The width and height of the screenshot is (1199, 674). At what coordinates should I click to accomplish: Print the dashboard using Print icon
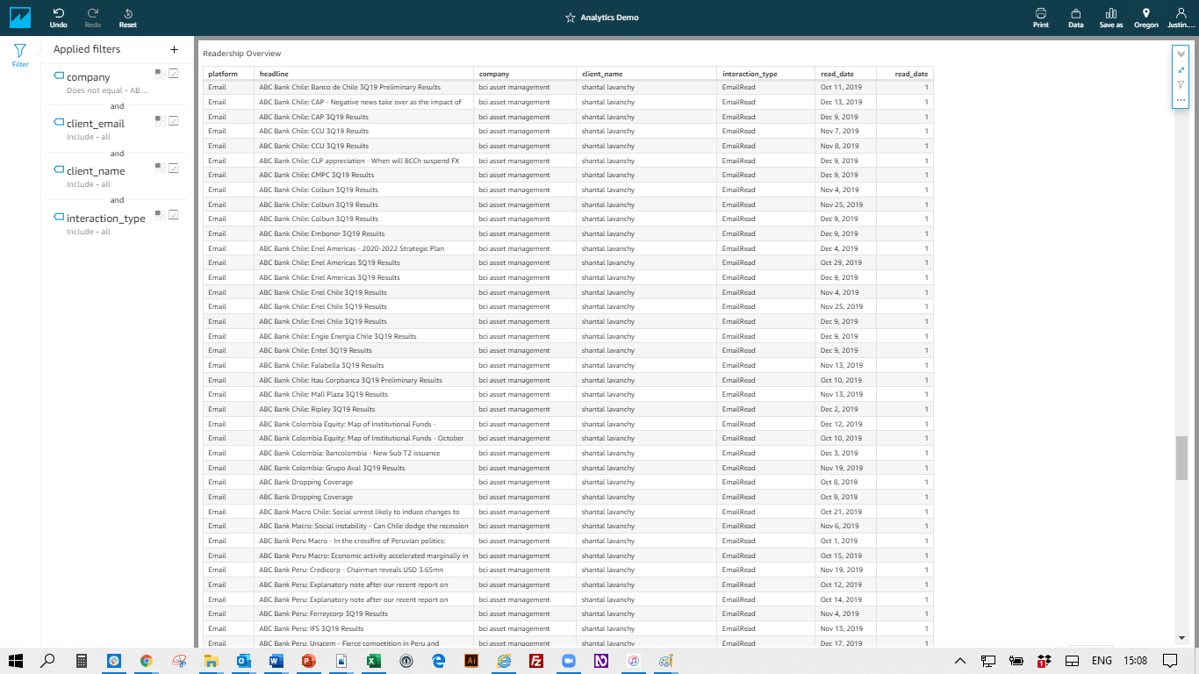tap(1040, 14)
